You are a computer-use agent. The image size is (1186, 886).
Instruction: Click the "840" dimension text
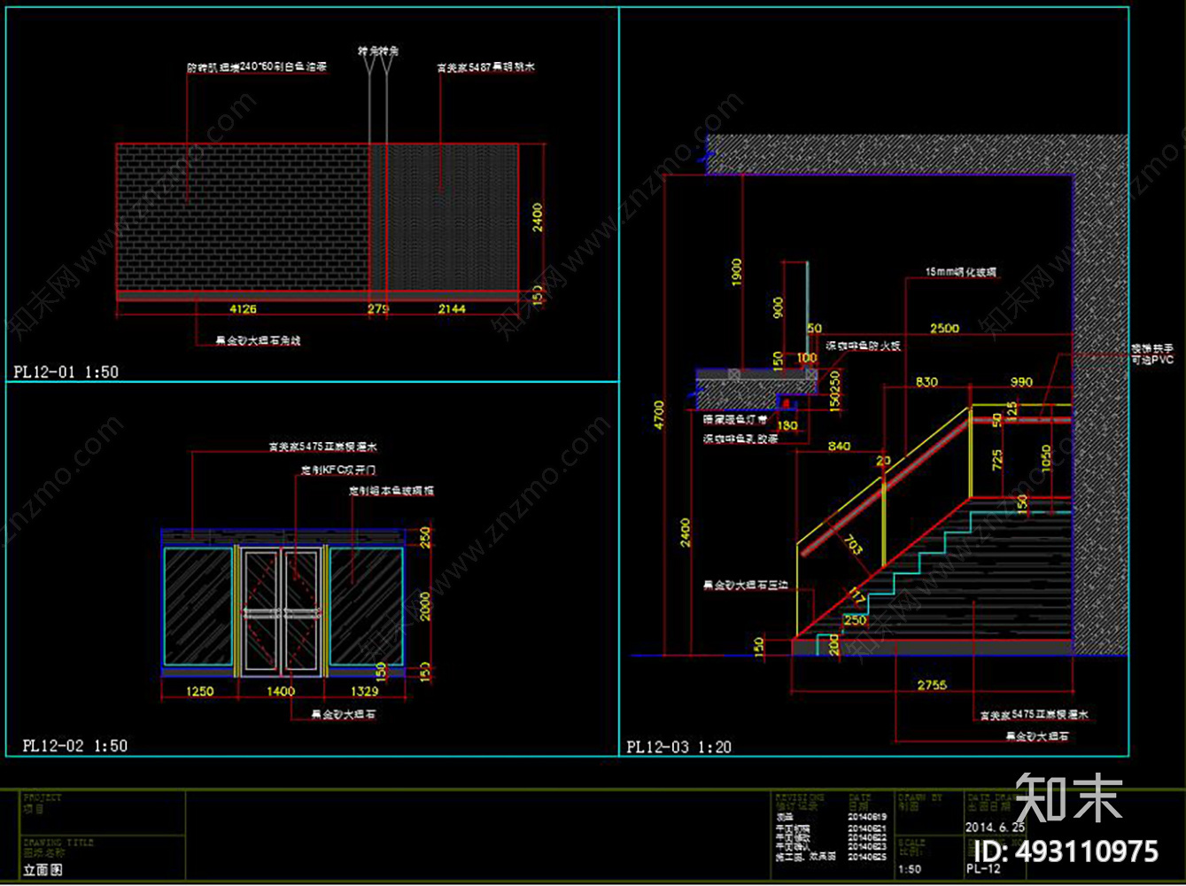coord(839,447)
